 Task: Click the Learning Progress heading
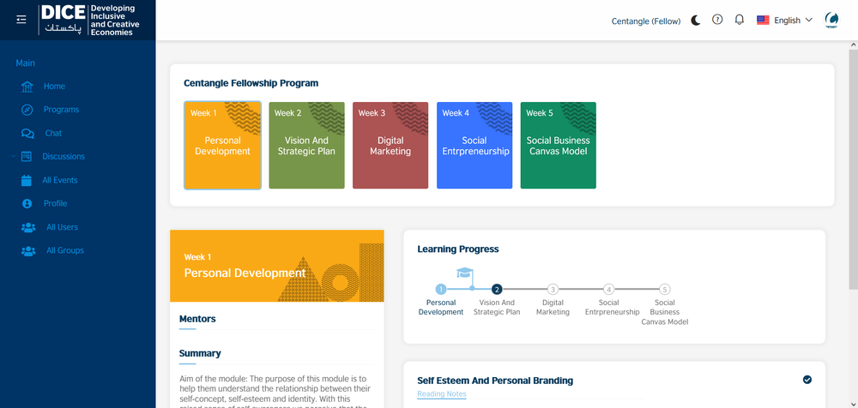click(458, 249)
